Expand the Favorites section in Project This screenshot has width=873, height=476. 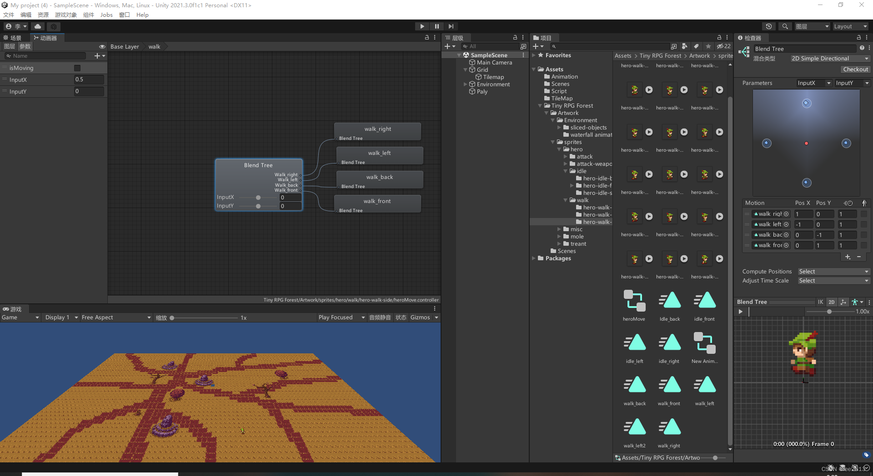tap(534, 55)
